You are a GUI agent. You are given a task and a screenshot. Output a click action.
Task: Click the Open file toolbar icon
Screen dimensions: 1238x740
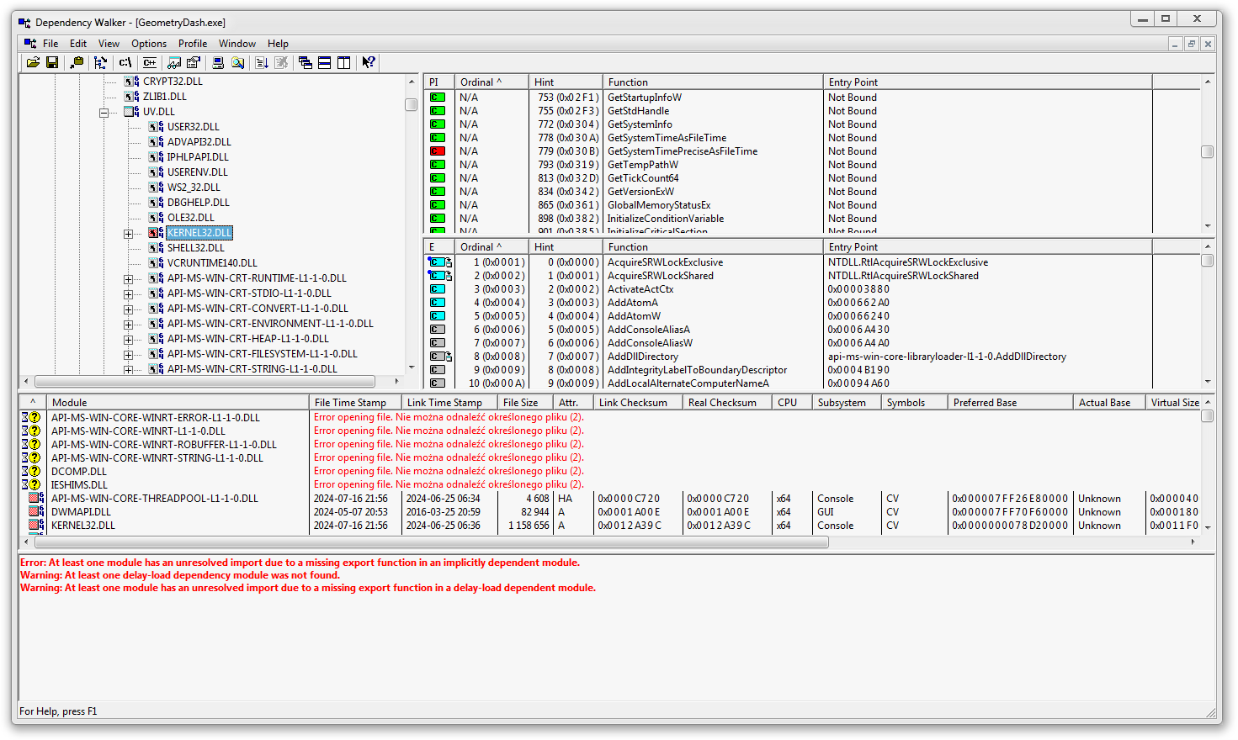click(33, 62)
